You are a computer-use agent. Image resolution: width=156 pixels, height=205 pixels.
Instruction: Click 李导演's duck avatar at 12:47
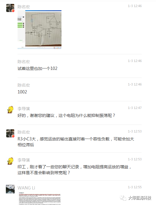coord(10,110)
